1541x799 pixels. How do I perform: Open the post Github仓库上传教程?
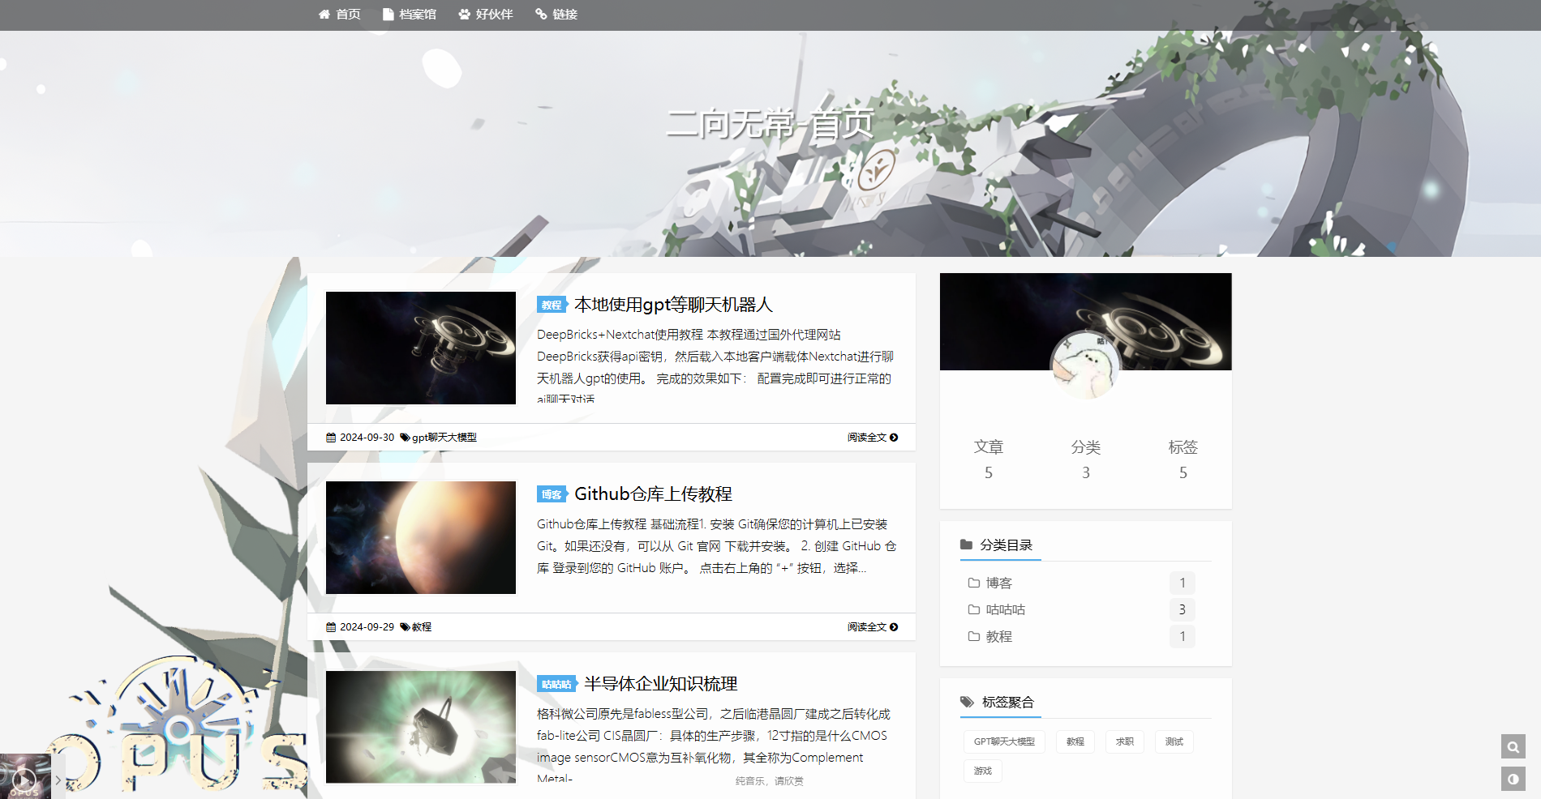tap(653, 494)
